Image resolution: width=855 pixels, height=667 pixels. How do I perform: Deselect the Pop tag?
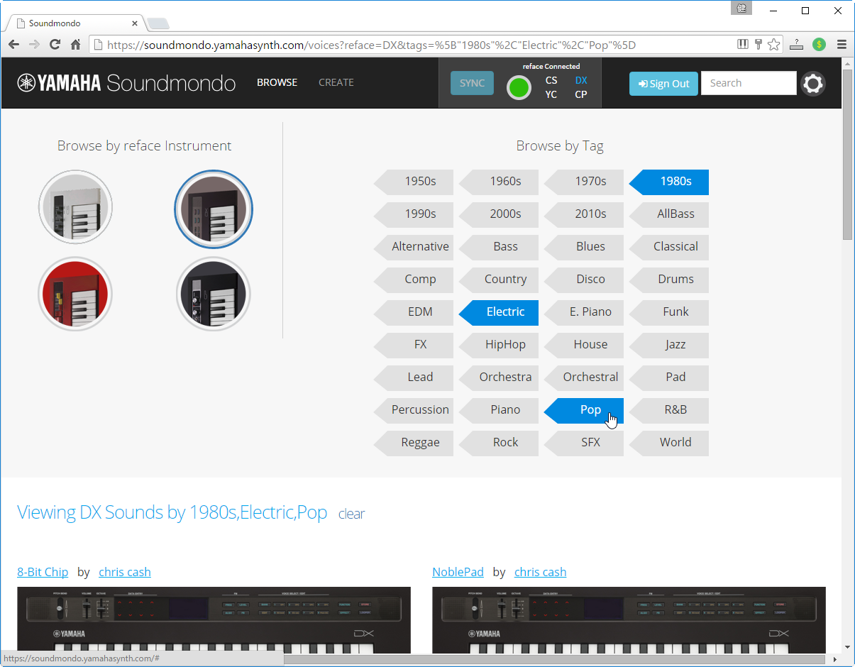point(584,411)
